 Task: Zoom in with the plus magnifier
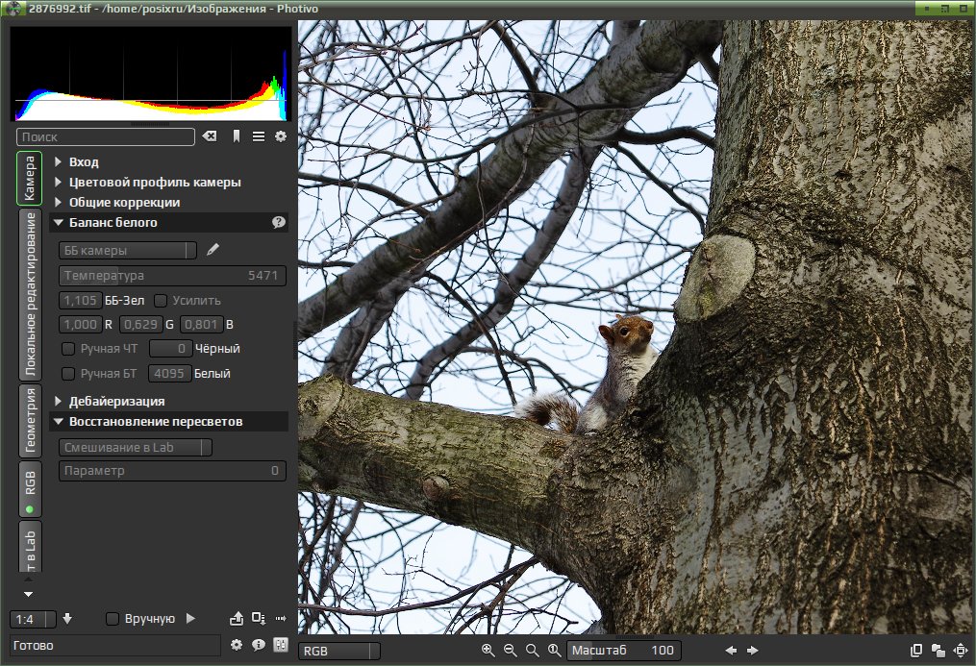[x=488, y=651]
